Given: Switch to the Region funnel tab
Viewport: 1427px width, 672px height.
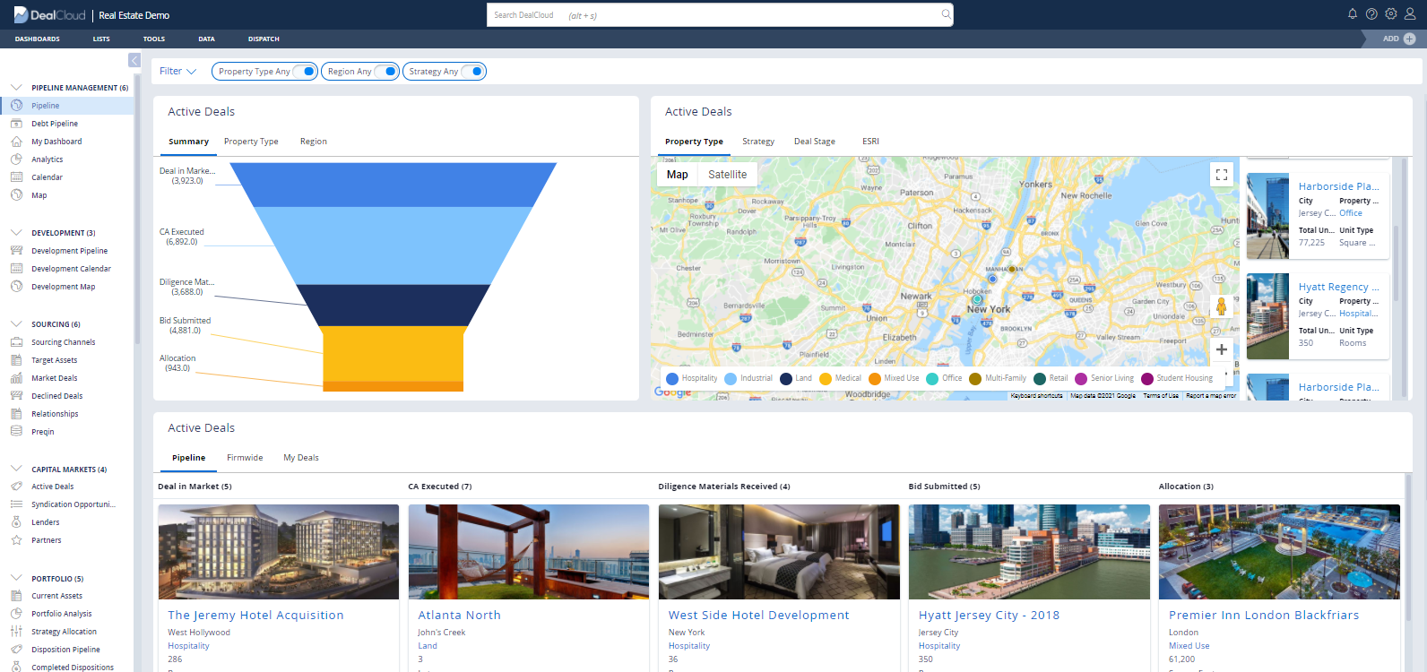Looking at the screenshot, I should pyautogui.click(x=314, y=142).
